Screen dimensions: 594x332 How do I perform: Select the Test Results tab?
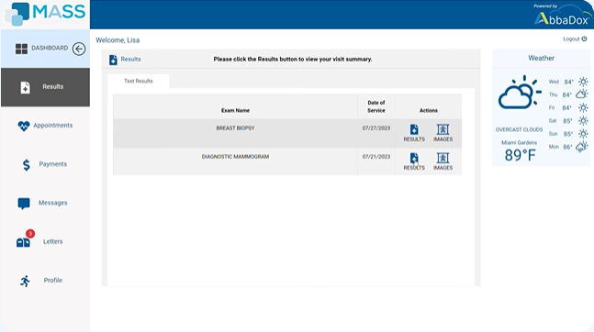pyautogui.click(x=139, y=81)
